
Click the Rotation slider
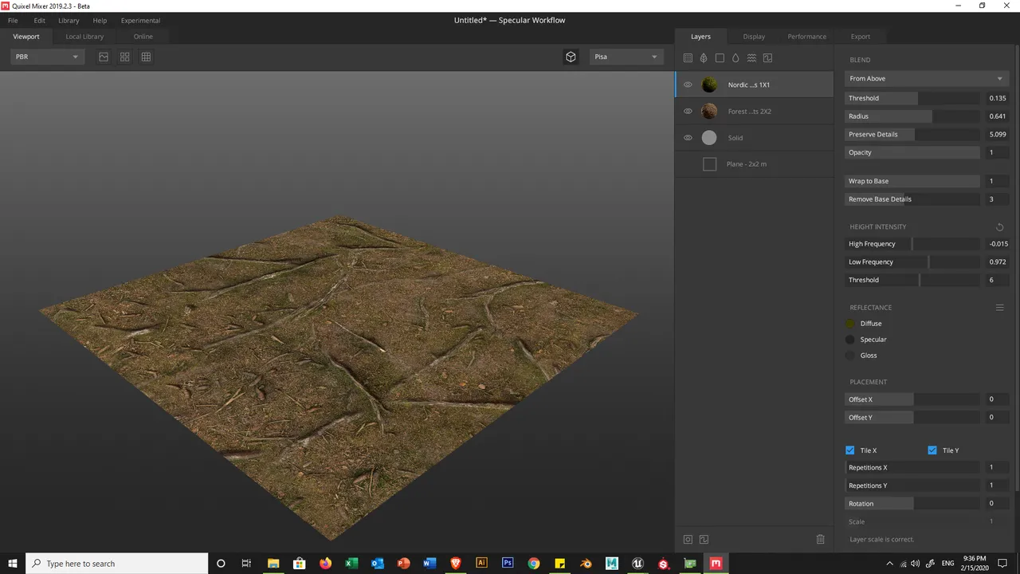pos(912,504)
